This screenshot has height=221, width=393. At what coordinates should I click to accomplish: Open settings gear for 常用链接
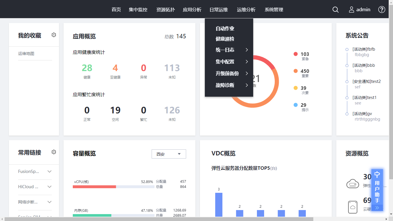(x=54, y=152)
